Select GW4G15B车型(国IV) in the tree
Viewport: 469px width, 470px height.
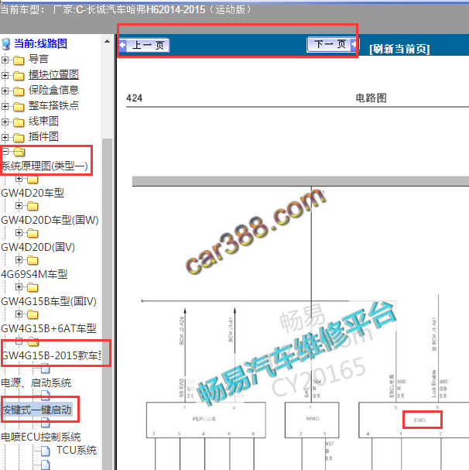tap(49, 301)
